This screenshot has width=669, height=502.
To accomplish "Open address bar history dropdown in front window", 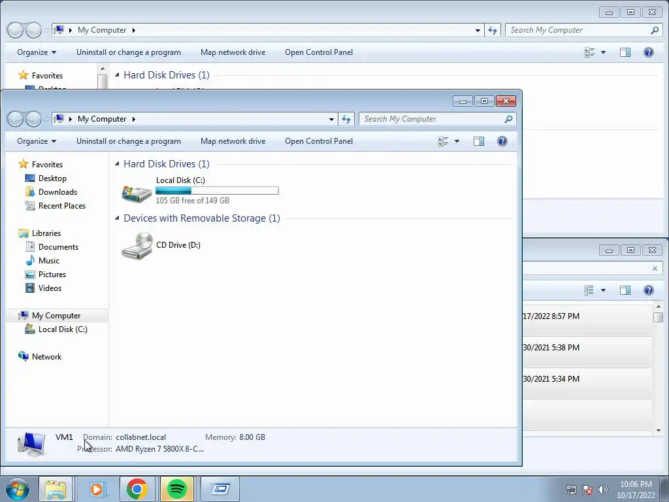I will [331, 120].
